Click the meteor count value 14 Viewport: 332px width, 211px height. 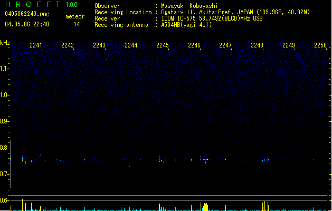[77, 24]
